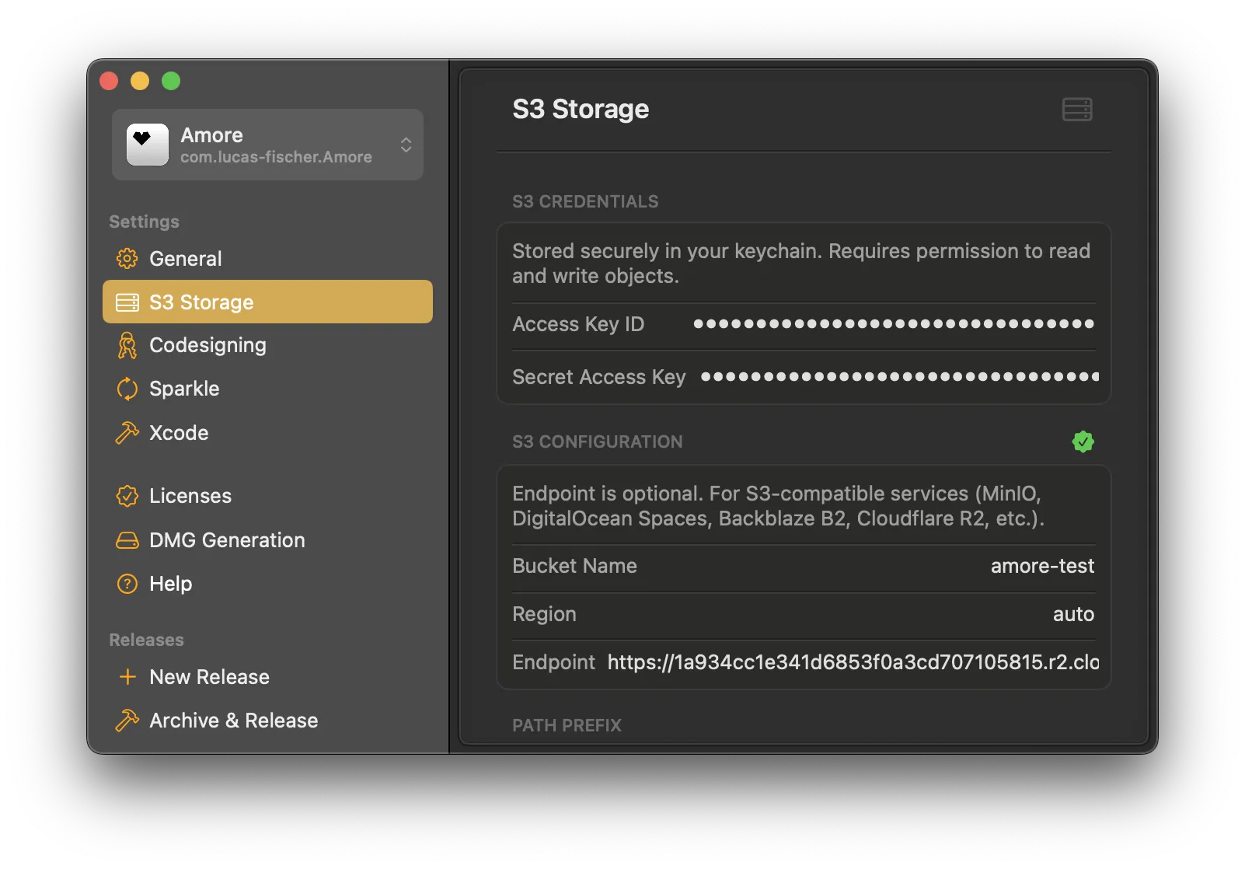Click the Secret Access Key field

point(899,377)
